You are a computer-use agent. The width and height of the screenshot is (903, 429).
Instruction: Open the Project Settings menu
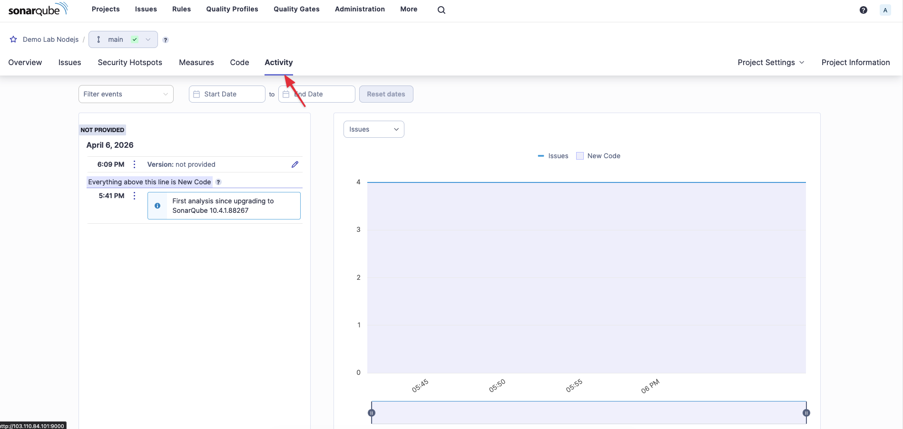[x=770, y=63]
